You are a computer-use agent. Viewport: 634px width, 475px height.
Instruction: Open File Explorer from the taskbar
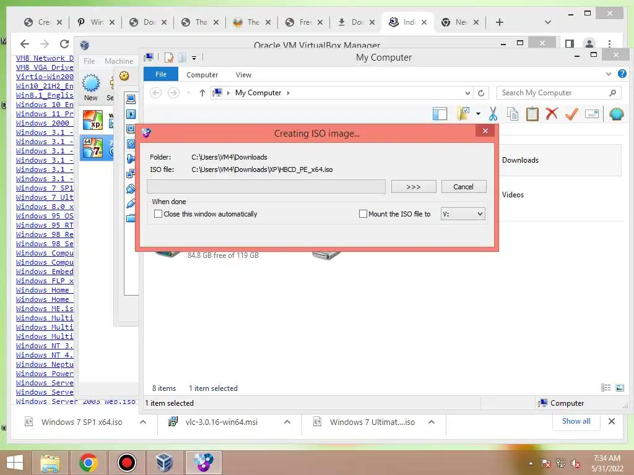click(x=50, y=463)
